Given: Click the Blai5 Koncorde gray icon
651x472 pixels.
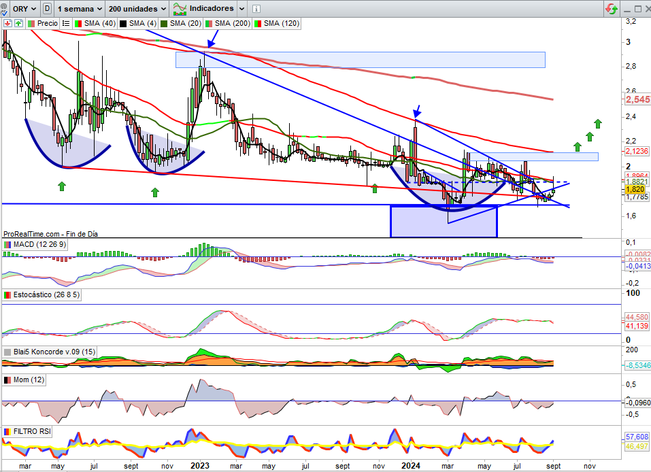Looking at the screenshot, I should pyautogui.click(x=7, y=352).
